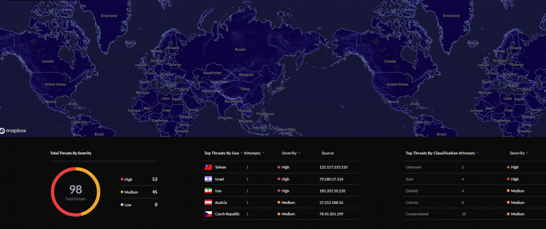Select the CIArmy classification row

(x=412, y=202)
